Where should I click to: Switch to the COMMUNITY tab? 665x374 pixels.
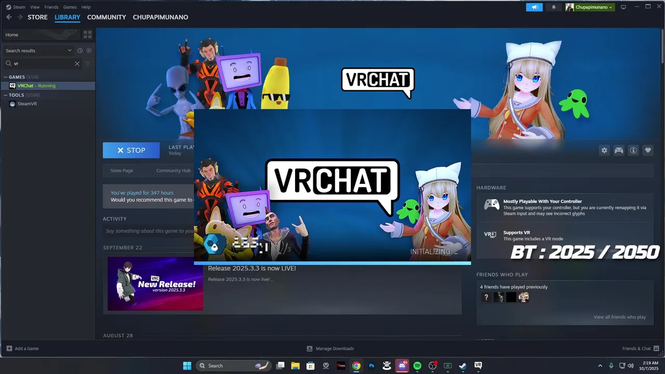107,17
